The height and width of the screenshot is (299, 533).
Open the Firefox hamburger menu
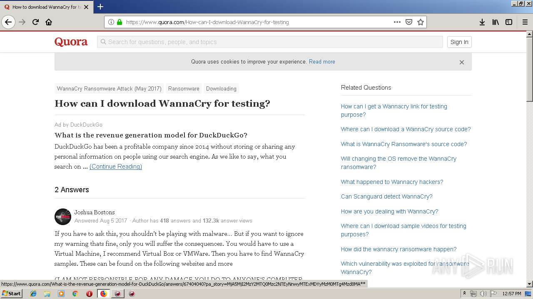pos(525,22)
